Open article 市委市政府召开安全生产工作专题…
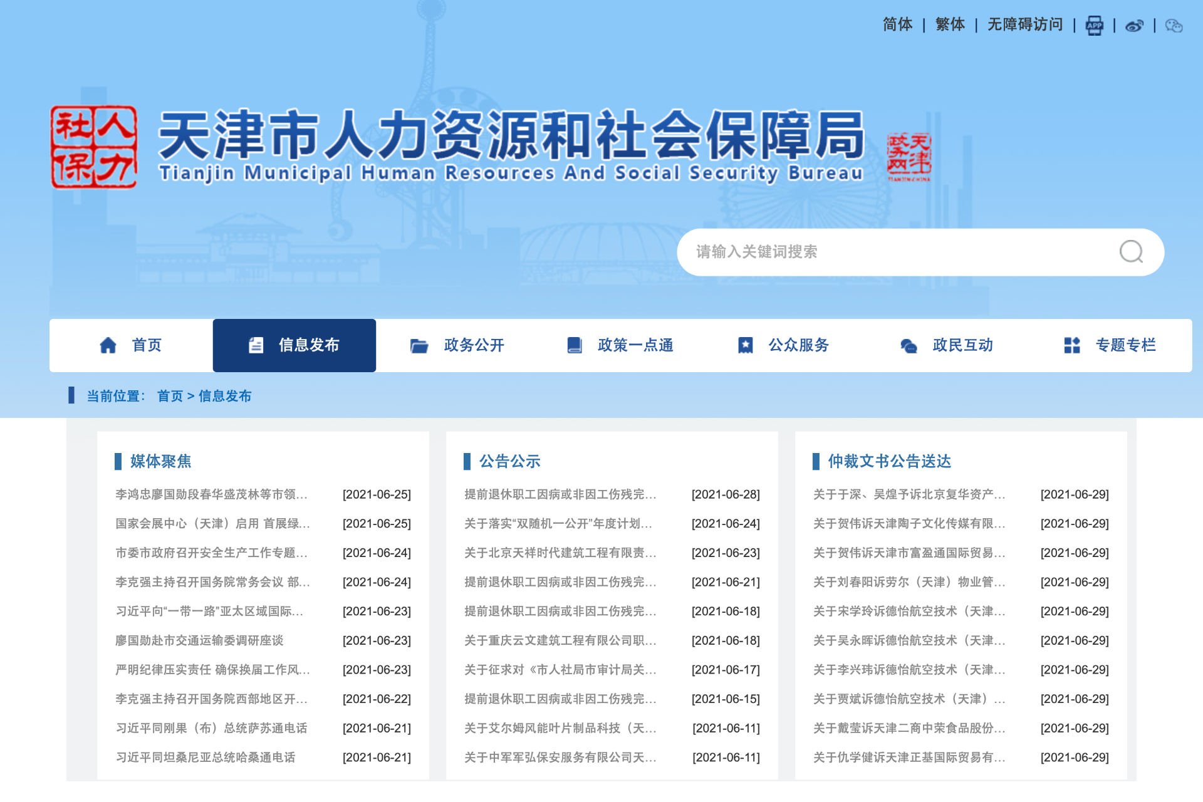Image resolution: width=1203 pixels, height=802 pixels. click(211, 553)
